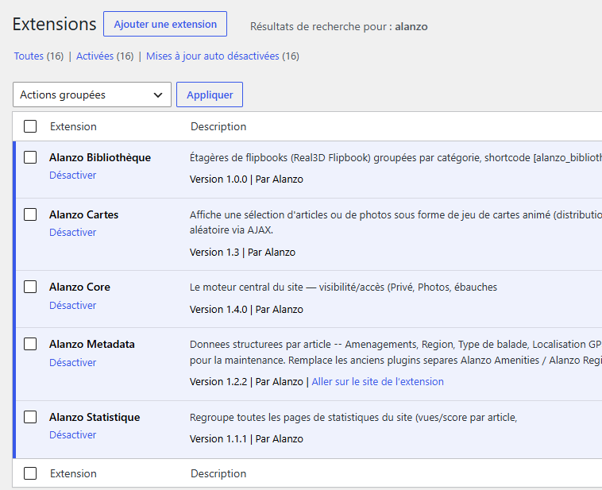The height and width of the screenshot is (490, 602).
Task: Open Aller sur le site de l'extension link
Action: click(x=377, y=382)
